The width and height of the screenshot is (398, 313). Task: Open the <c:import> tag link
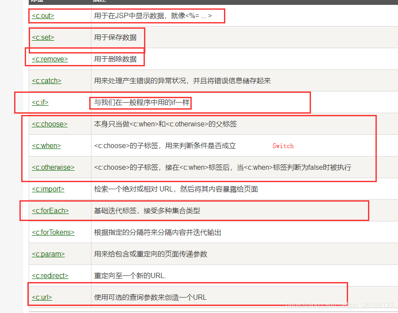point(48,189)
